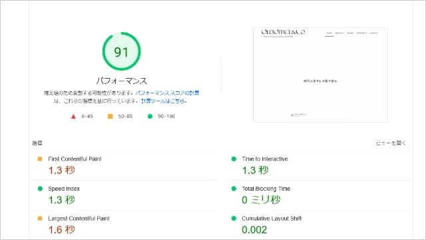Viewport: 426px width, 240px height.
Task: Click the 0 ミリ秒 Total Blocking Time value
Action: 261,200
